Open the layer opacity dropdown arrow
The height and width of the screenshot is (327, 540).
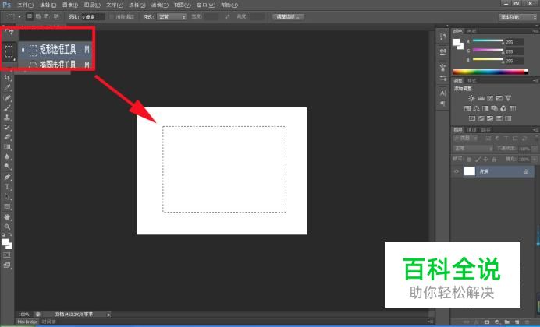pos(534,149)
